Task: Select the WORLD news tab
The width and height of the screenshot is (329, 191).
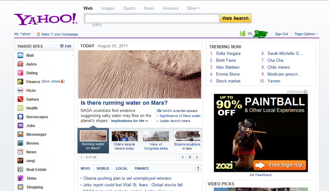Action: point(103,169)
